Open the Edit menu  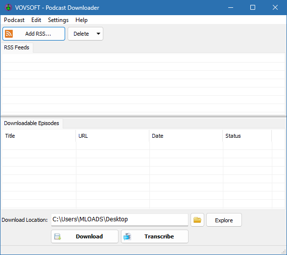click(36, 20)
